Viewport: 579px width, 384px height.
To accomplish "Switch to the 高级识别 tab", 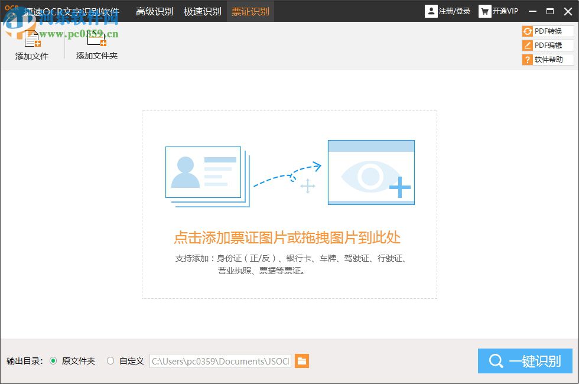I will [155, 11].
